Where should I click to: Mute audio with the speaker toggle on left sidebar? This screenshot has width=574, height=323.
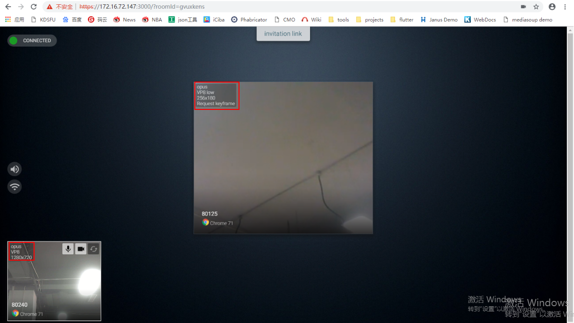pos(14,169)
